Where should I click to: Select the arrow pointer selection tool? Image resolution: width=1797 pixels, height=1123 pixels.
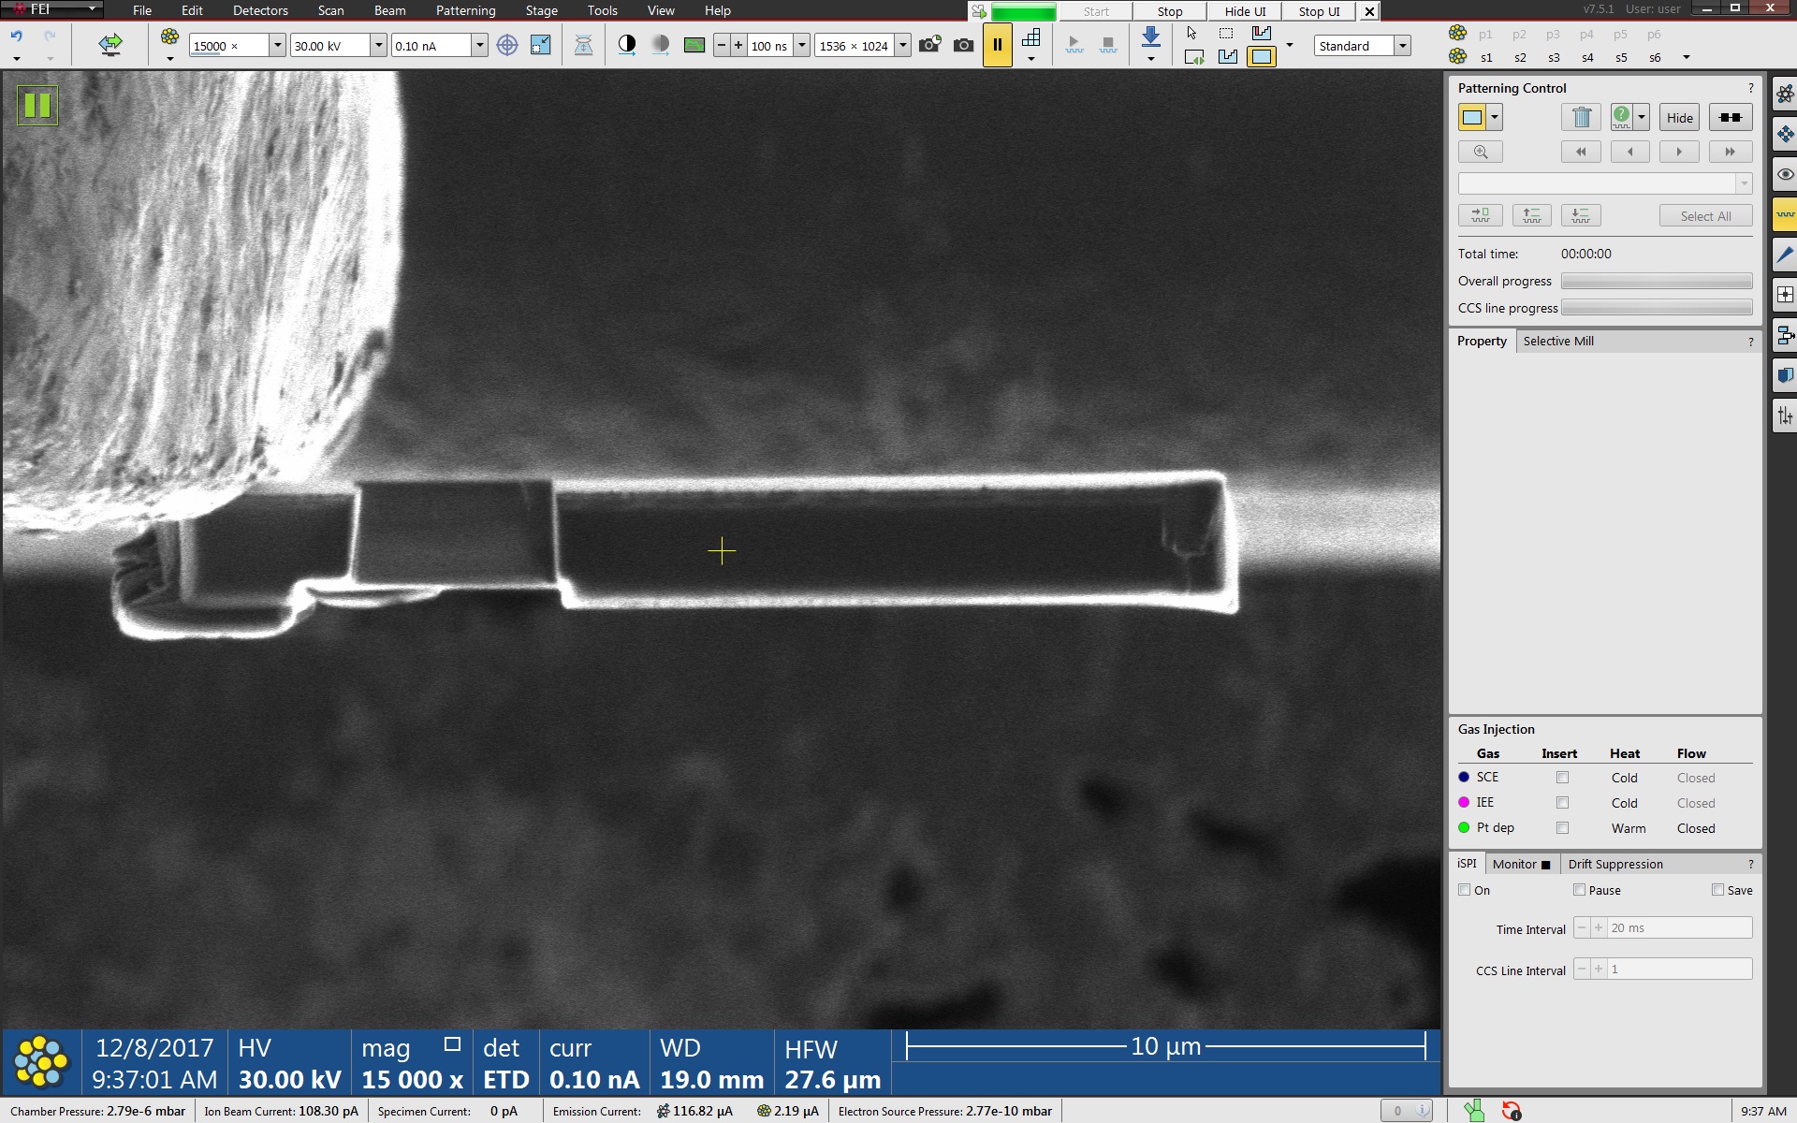1191,33
